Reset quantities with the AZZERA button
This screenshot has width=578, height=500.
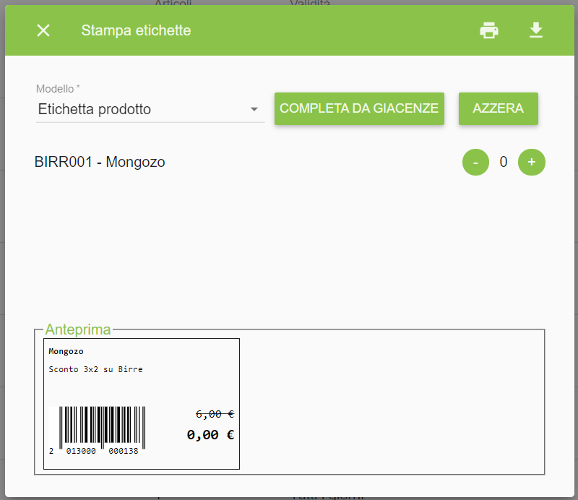[498, 108]
